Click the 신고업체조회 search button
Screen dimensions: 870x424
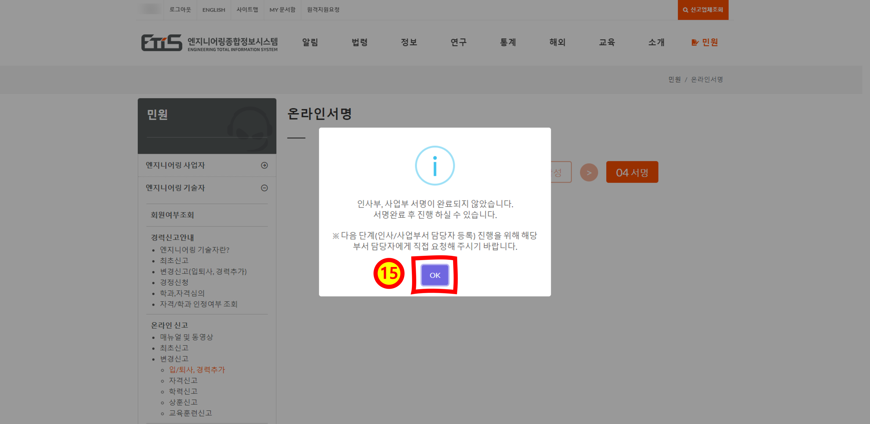point(703,10)
